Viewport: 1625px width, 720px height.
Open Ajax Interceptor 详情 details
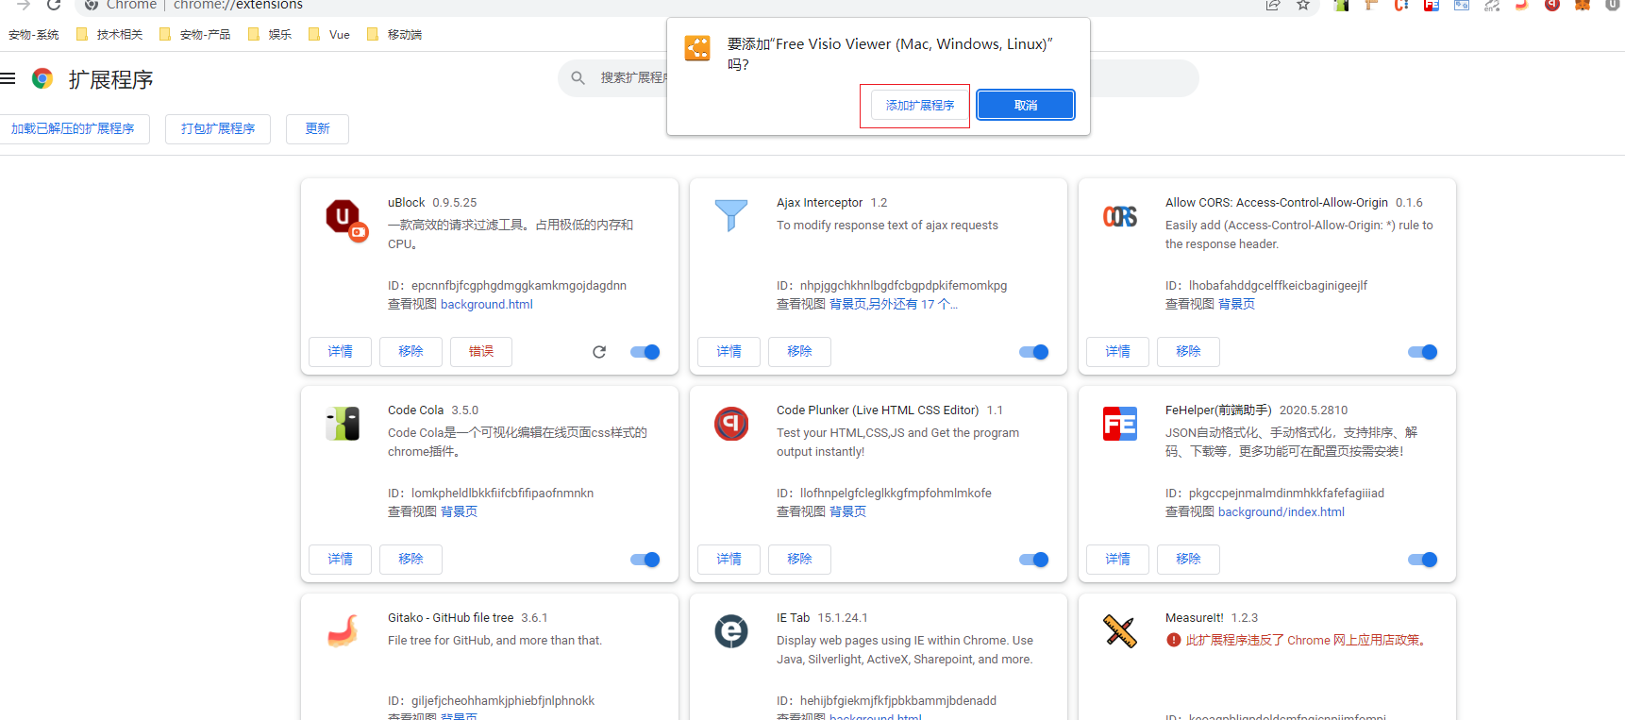pyautogui.click(x=729, y=352)
